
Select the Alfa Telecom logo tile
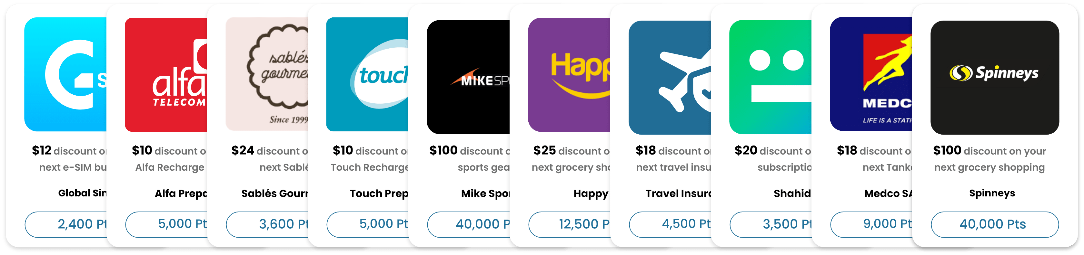tap(166, 74)
